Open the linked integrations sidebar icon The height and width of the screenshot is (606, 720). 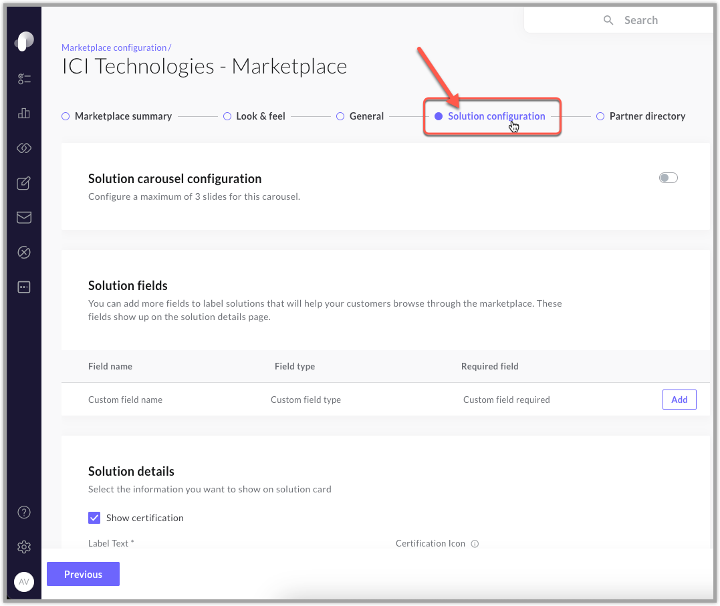[x=24, y=148]
